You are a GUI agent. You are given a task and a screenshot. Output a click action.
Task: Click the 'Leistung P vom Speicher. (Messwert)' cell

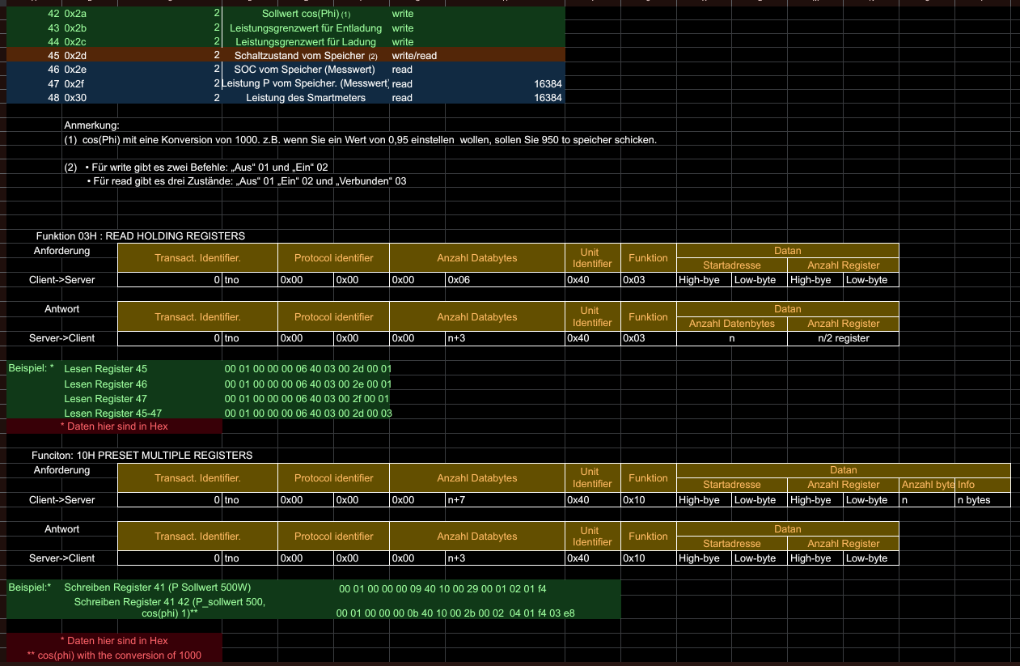click(x=306, y=83)
